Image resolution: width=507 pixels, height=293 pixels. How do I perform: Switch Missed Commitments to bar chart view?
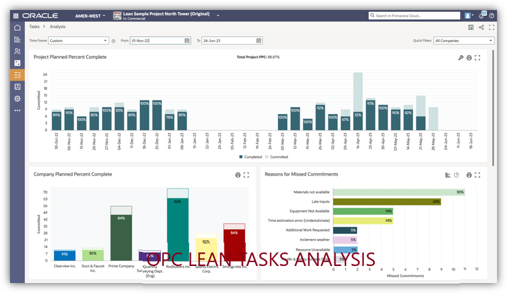point(448,175)
